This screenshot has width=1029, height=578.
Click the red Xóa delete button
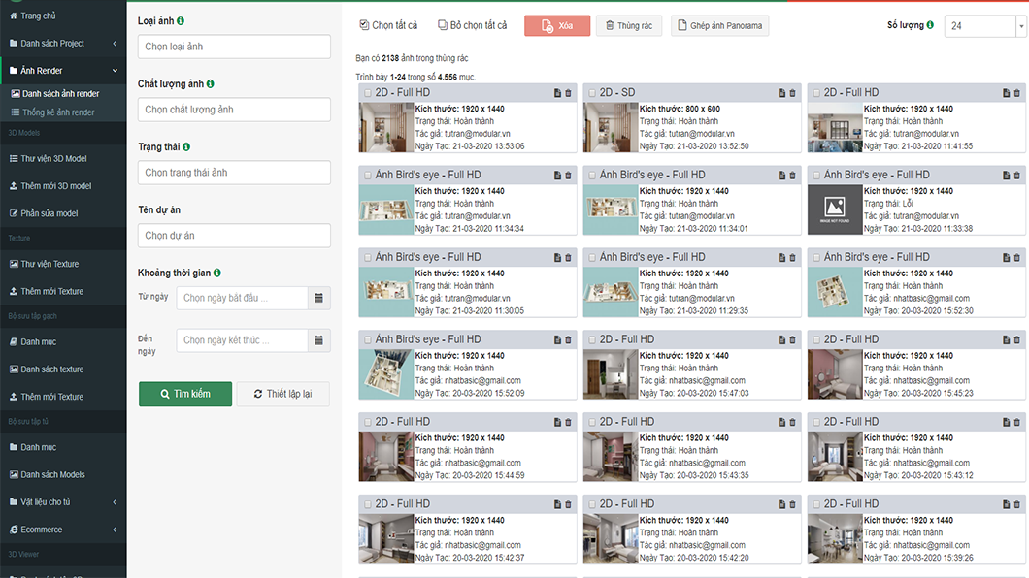556,26
